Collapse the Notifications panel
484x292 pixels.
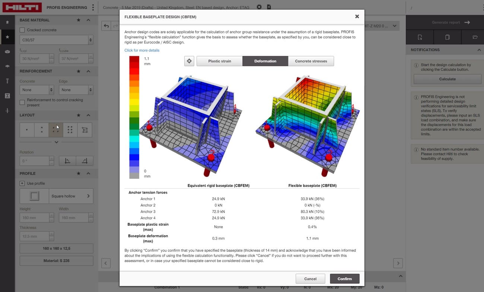(x=479, y=50)
